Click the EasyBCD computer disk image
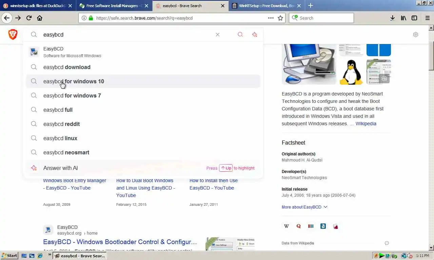This screenshot has height=260, width=434. click(x=309, y=64)
